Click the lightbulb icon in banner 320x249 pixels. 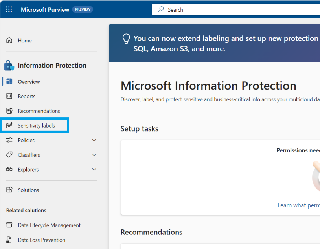pyautogui.click(x=126, y=38)
